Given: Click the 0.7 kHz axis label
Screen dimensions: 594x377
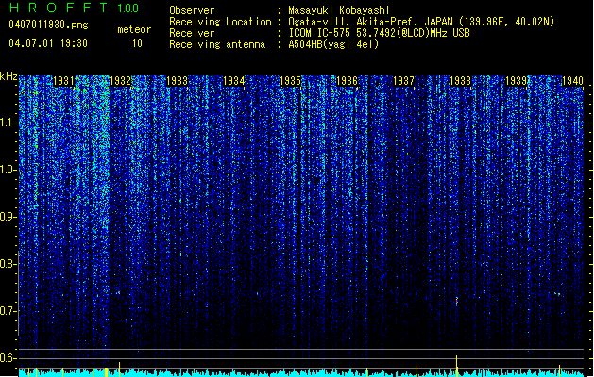Looking at the screenshot, I should 8,311.
